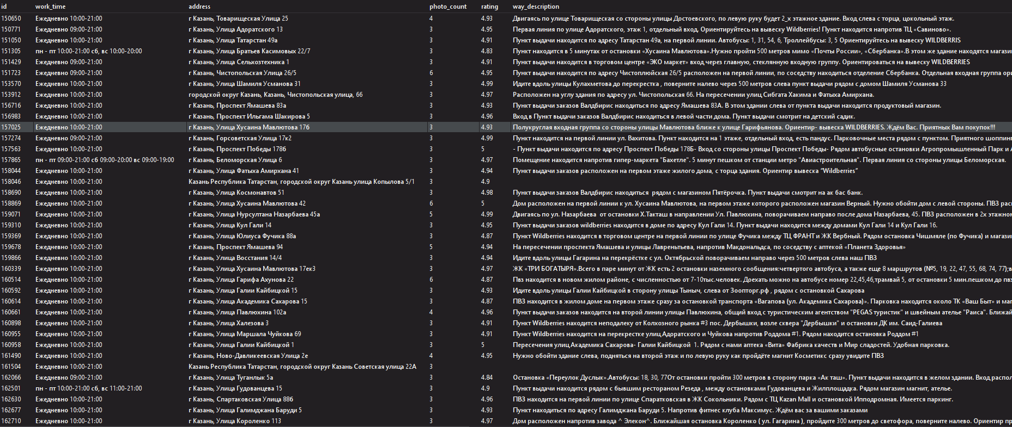Image resolution: width=1012 pixels, height=427 pixels.
Task: Select address 'Улица Братьев Касимовых 22/7'
Action: pos(263,51)
